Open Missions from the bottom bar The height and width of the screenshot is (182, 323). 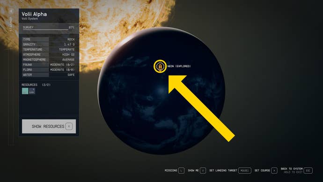point(171,170)
